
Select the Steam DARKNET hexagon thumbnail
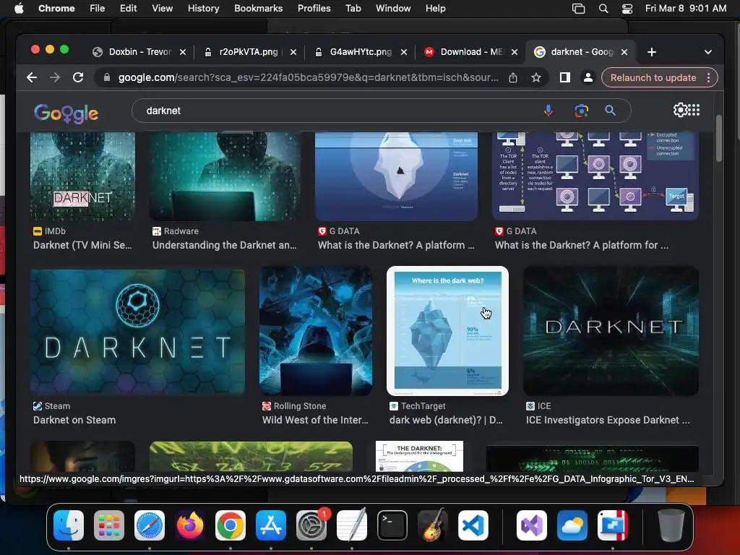[138, 331]
